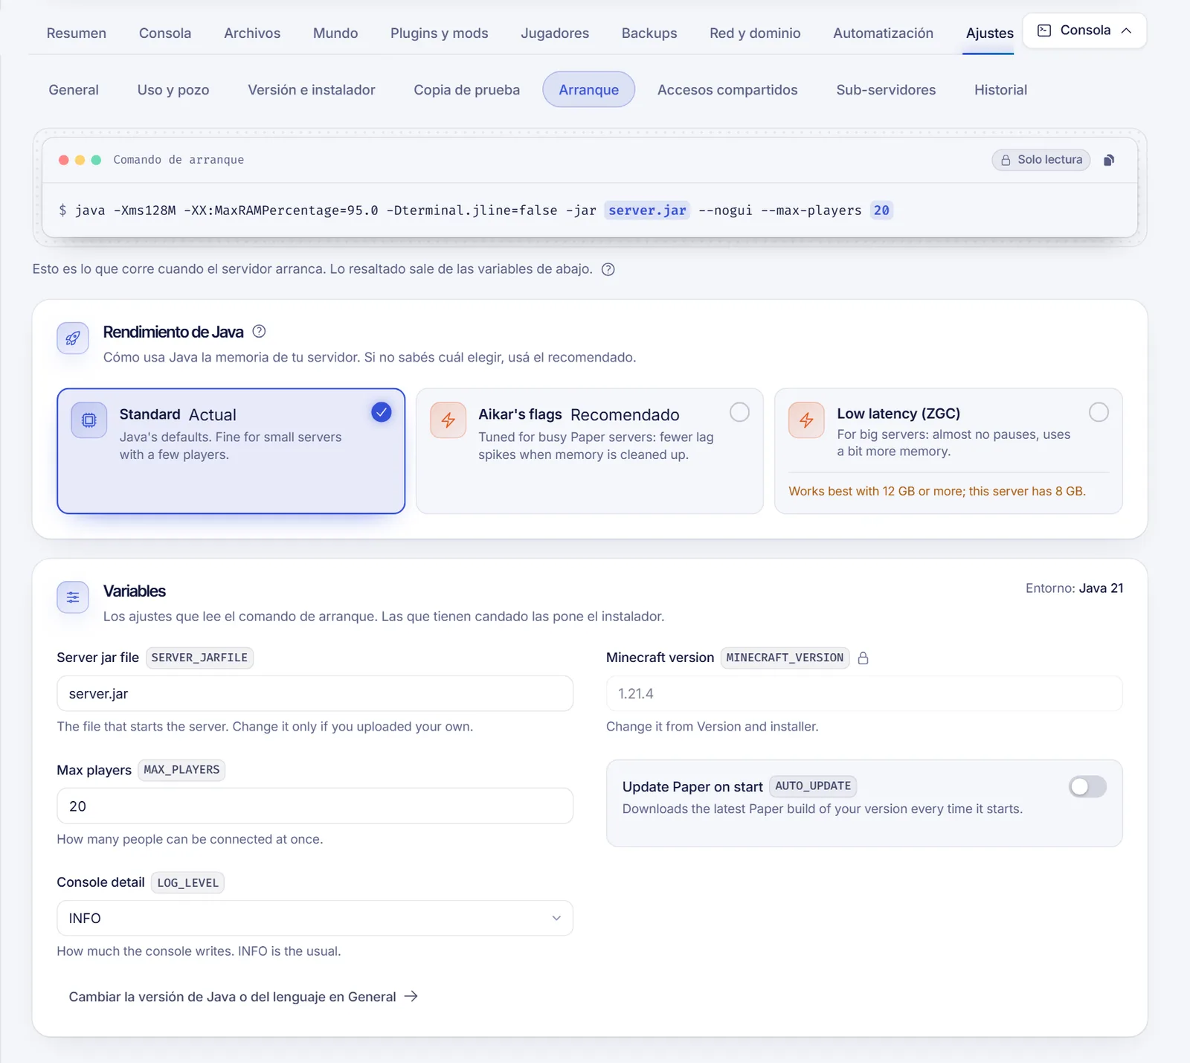1190x1063 pixels.
Task: Click the Server jar file input field
Action: click(315, 693)
